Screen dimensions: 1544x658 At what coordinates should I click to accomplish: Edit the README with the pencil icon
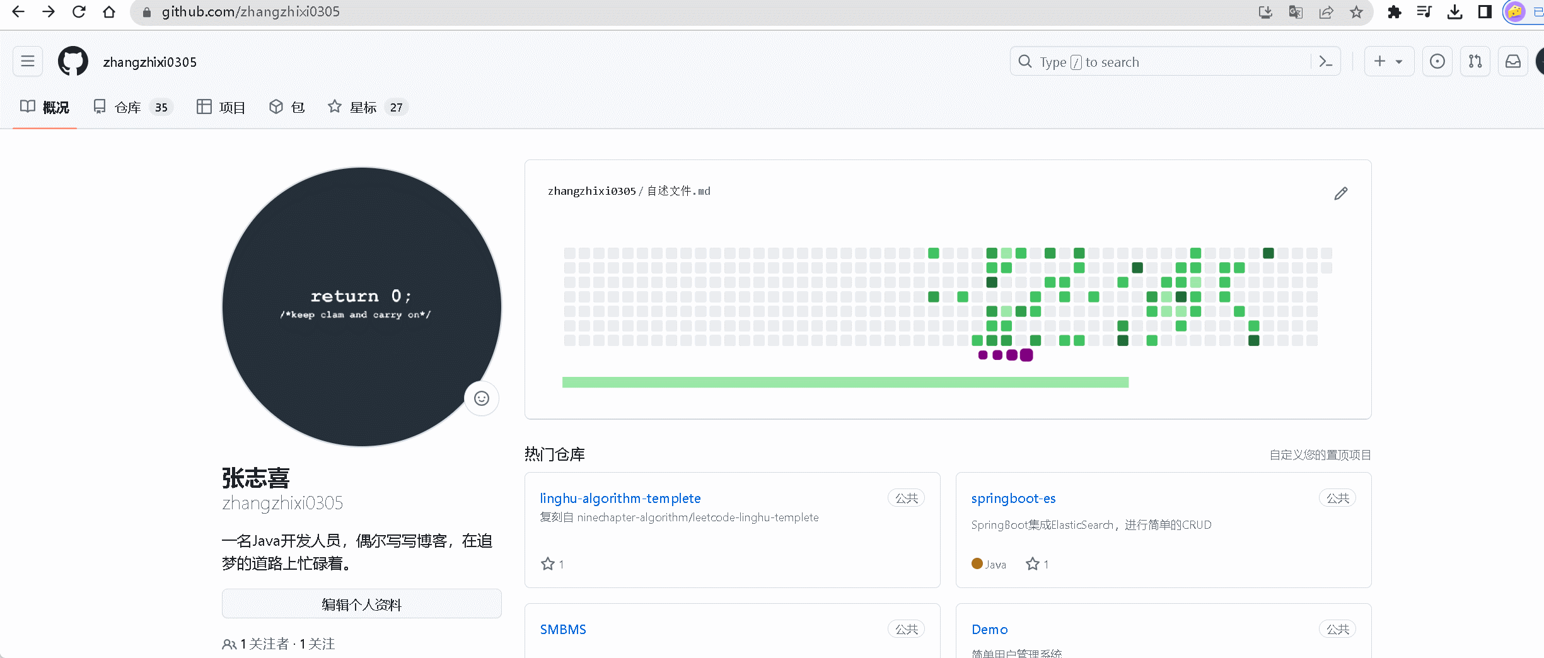pos(1341,193)
